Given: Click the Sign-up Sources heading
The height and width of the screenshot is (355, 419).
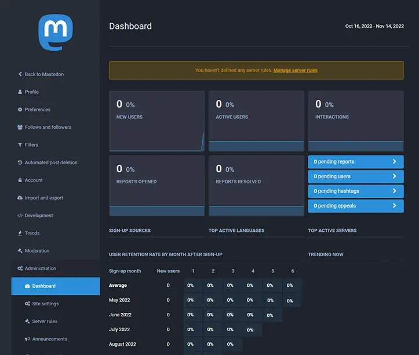Looking at the screenshot, I should [130, 231].
